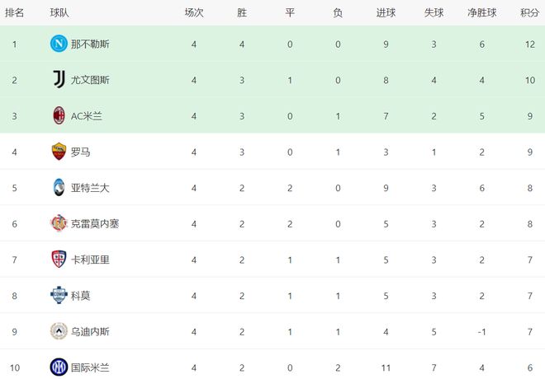Select the 亚特兰大 team name

tap(90, 188)
